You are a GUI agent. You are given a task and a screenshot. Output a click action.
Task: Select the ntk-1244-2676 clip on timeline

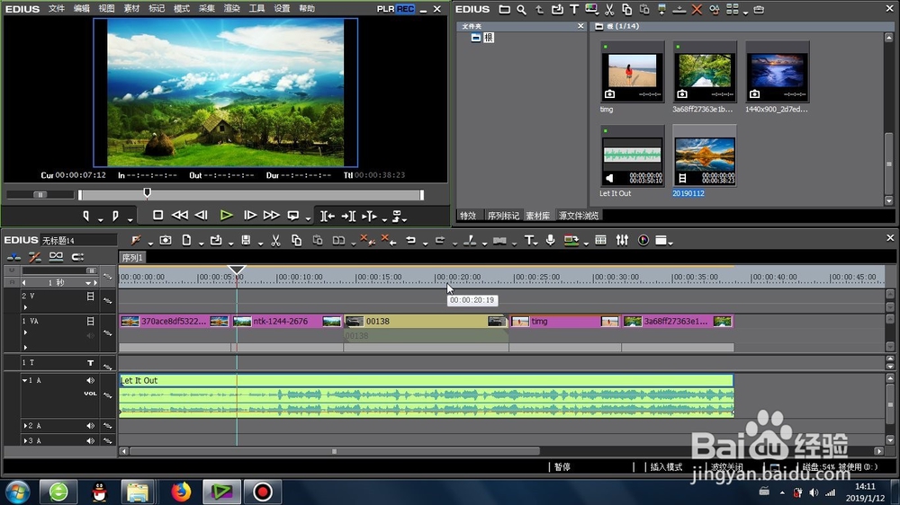pos(287,322)
